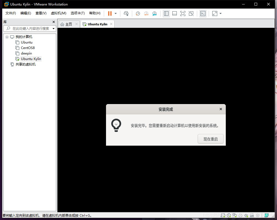Open the 帮助(H) menu
The image size is (277, 220).
(95, 13)
